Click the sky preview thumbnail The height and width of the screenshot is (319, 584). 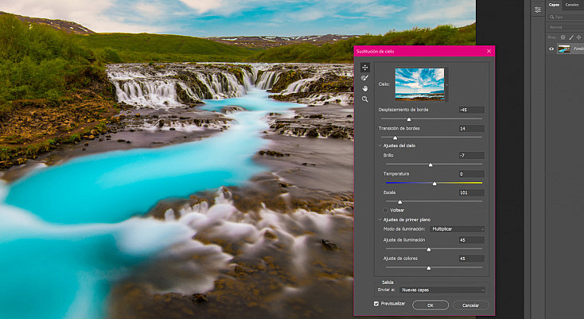(419, 84)
